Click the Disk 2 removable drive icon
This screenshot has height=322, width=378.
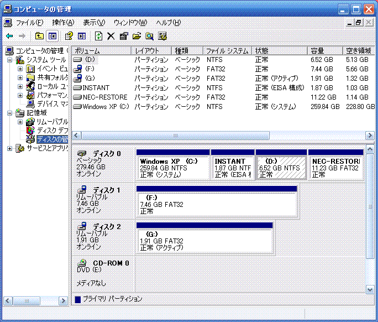(x=82, y=226)
